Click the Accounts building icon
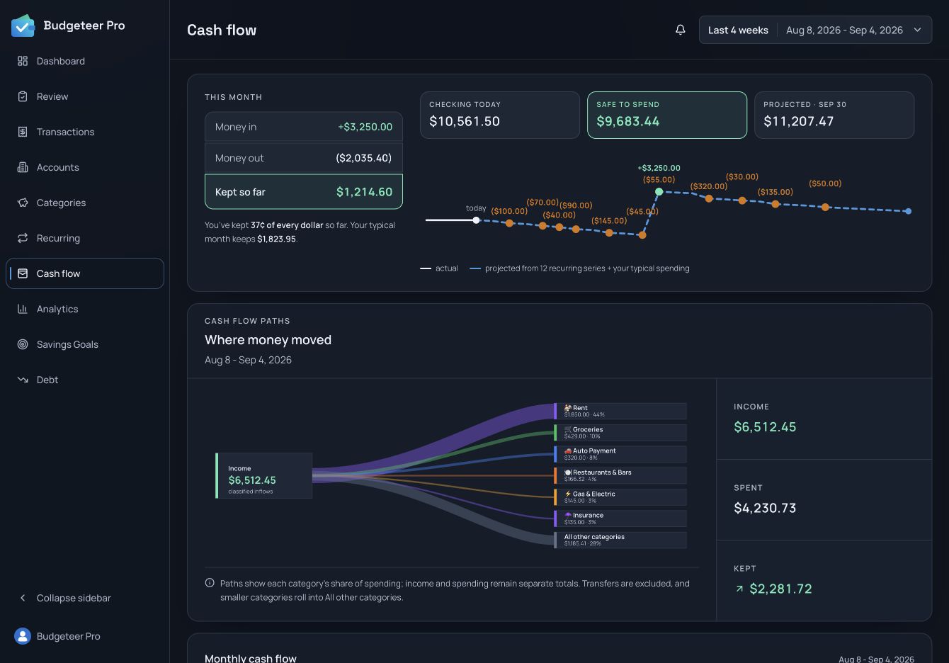The height and width of the screenshot is (663, 949). click(23, 167)
